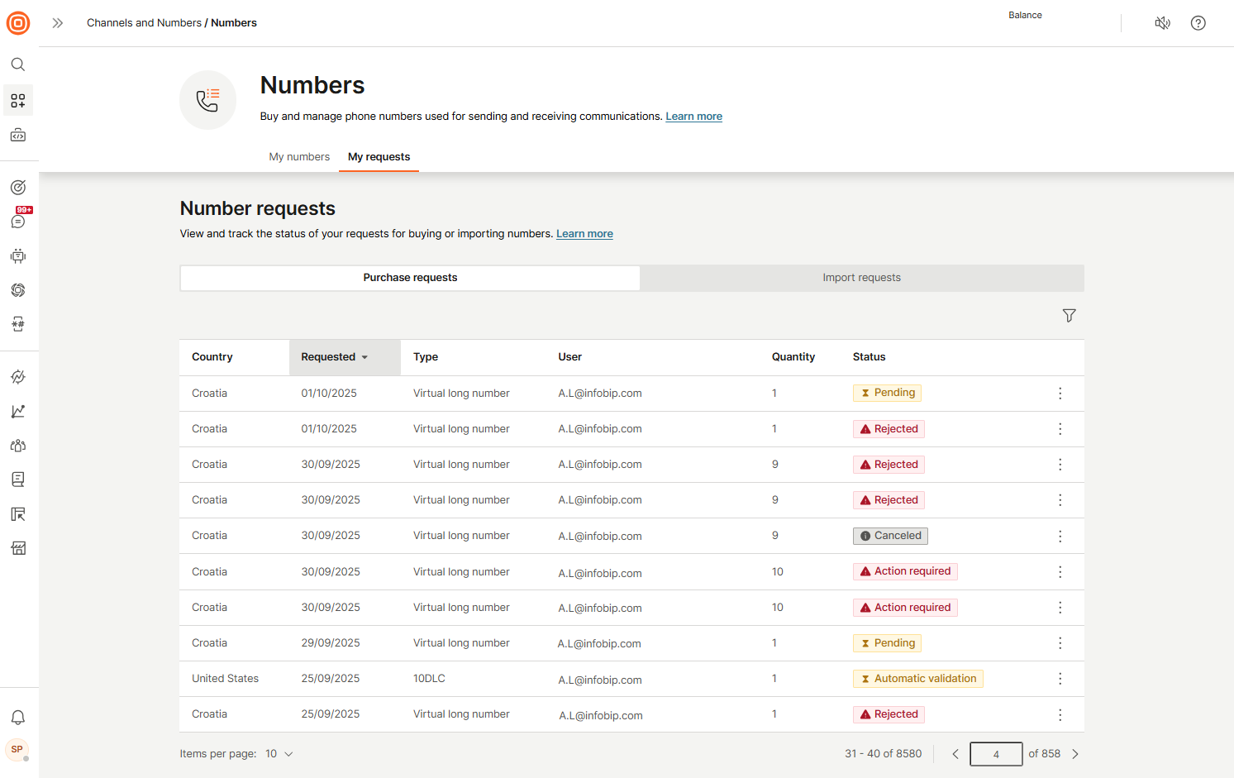The image size is (1234, 778).
Task: Open actions menu for the Canceled request
Action: (1060, 537)
